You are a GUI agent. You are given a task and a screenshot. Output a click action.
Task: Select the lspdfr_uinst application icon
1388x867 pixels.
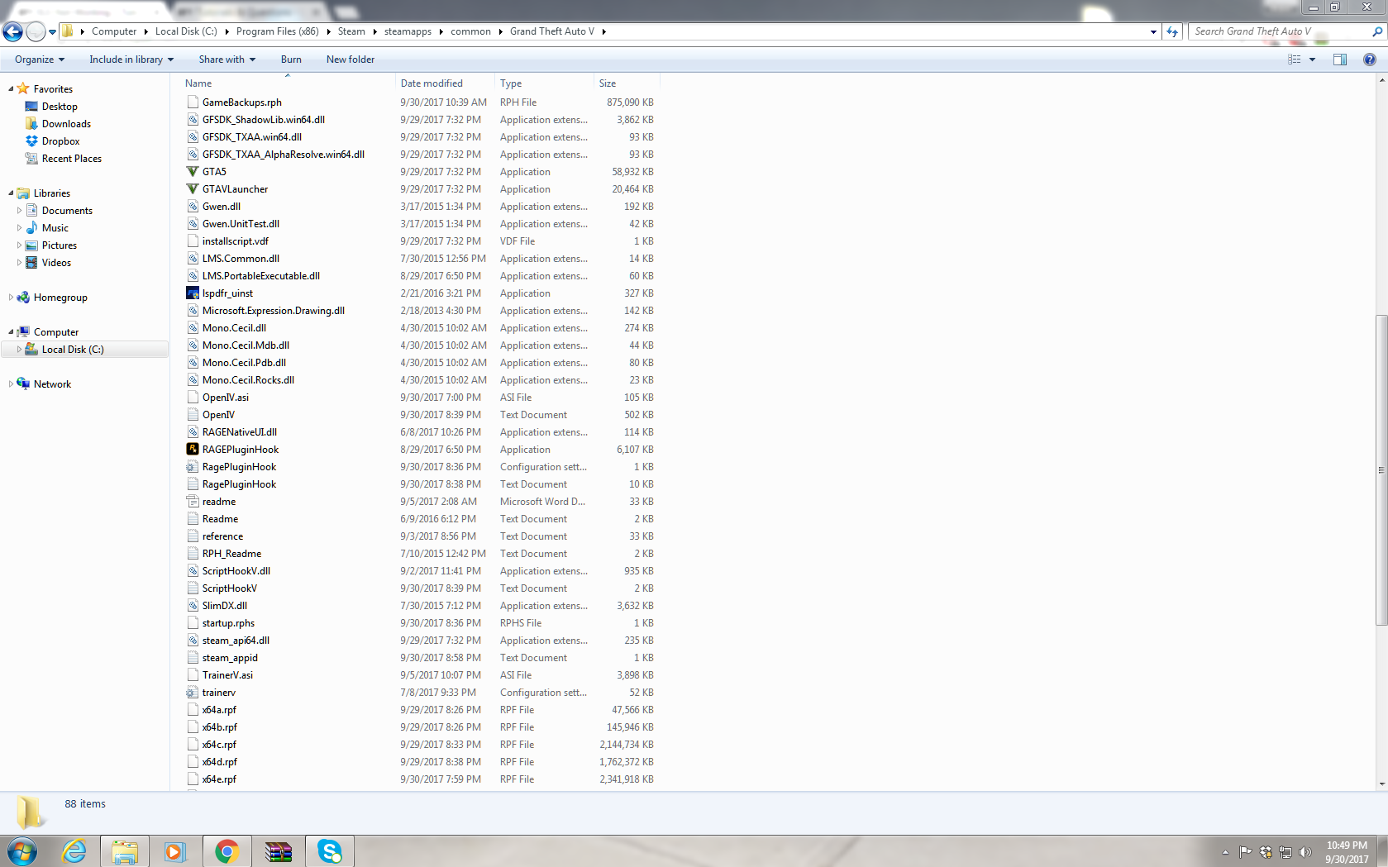tap(193, 293)
